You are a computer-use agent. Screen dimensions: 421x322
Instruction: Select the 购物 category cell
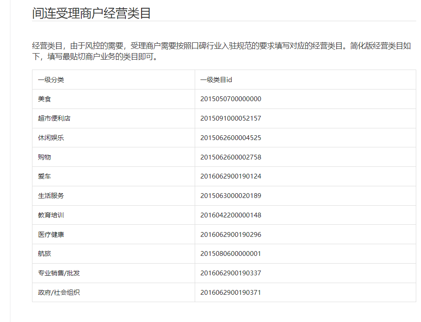click(45, 157)
